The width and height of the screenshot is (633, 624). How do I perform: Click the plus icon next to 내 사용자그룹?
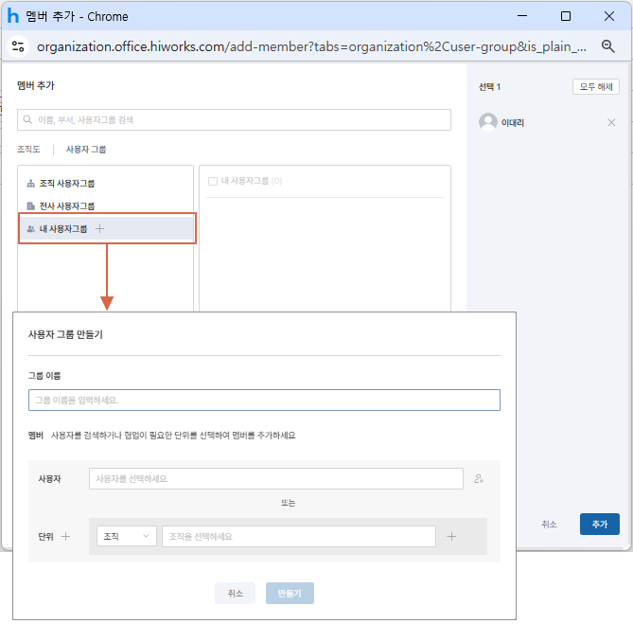[x=100, y=228]
